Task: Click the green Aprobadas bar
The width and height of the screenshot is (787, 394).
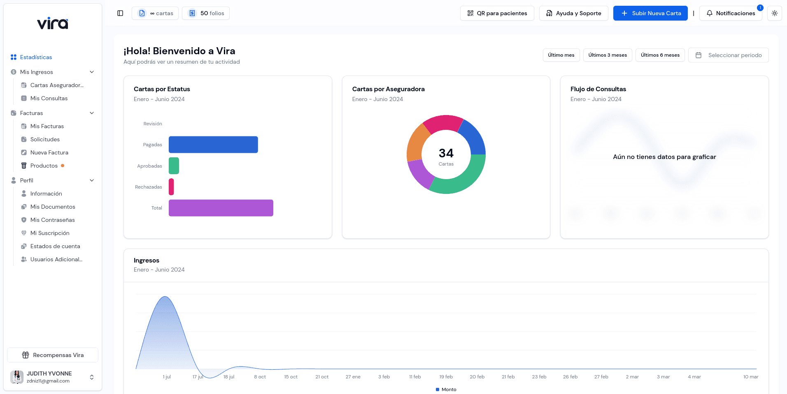Action: point(174,166)
